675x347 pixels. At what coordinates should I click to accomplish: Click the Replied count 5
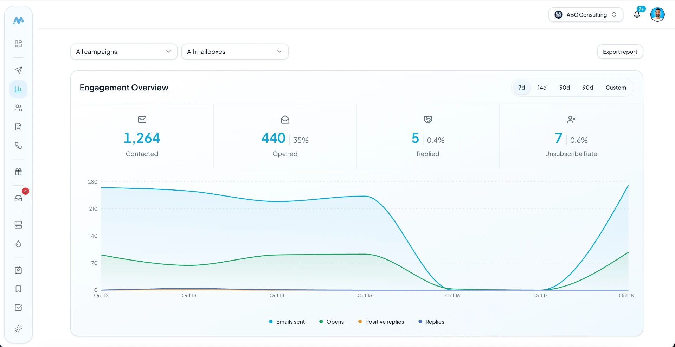pos(415,138)
